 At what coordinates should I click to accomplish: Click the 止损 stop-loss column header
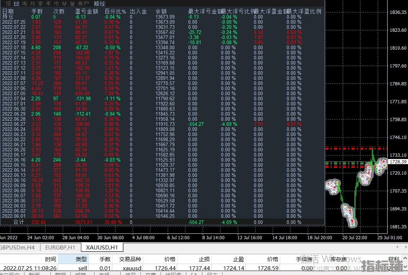[204, 259]
